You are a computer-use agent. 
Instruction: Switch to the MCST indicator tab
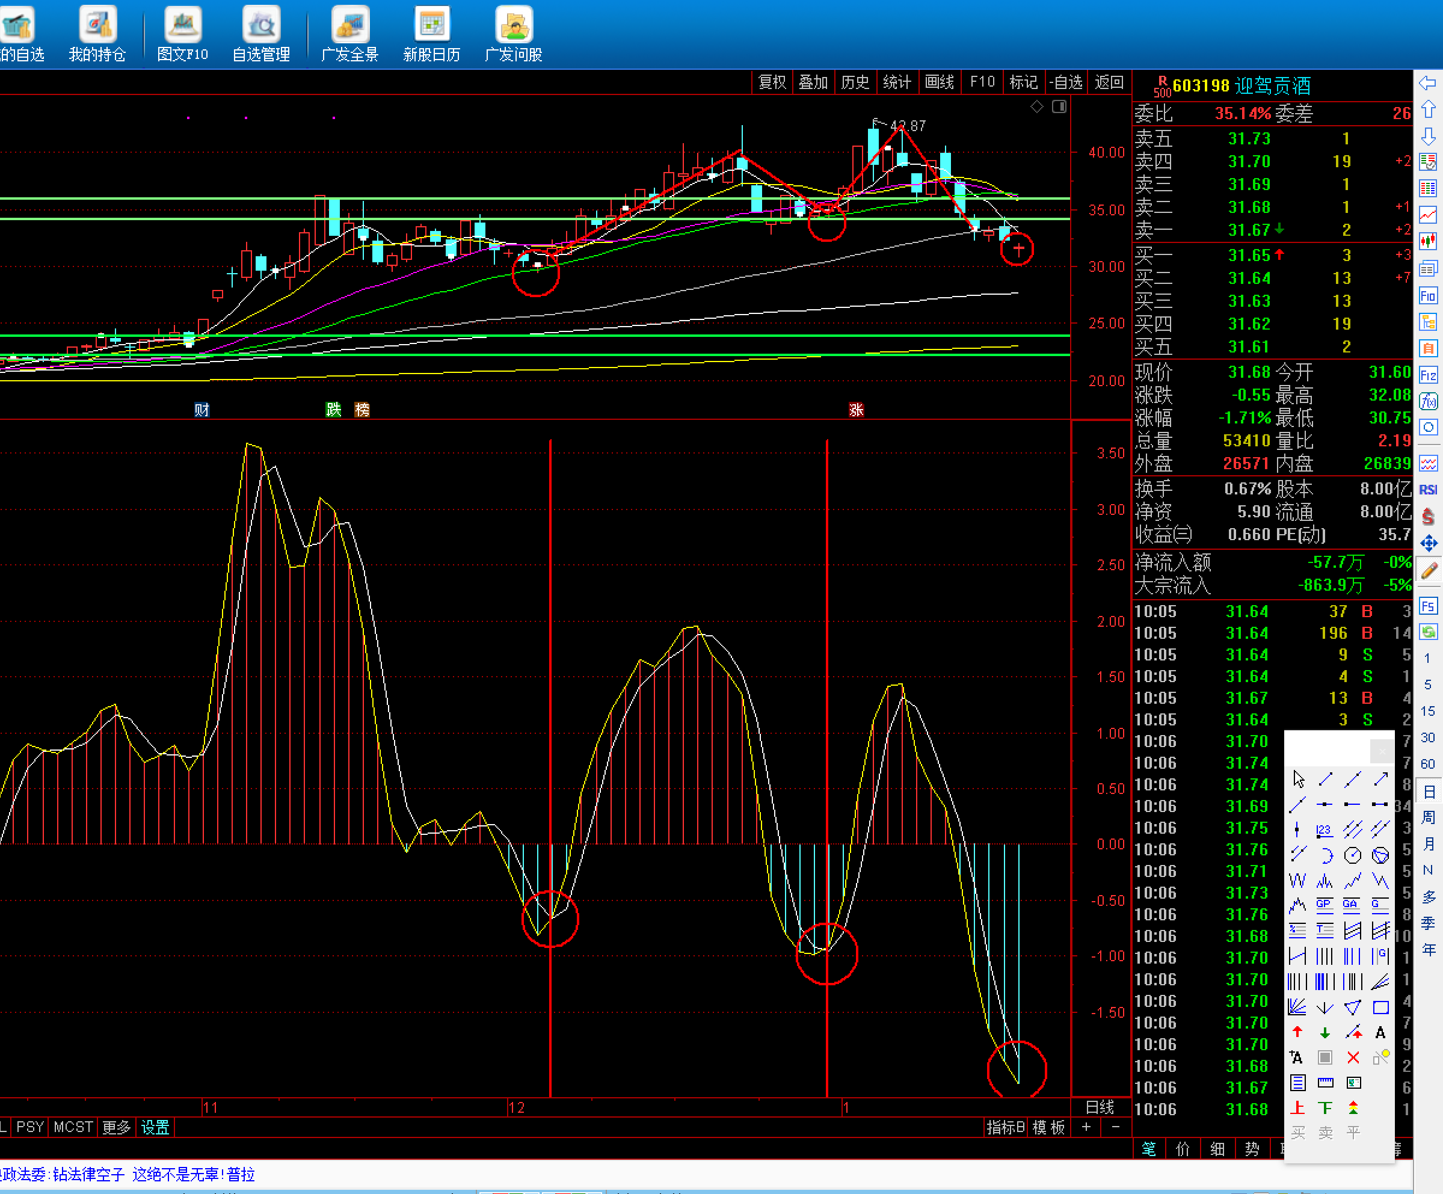73,1127
